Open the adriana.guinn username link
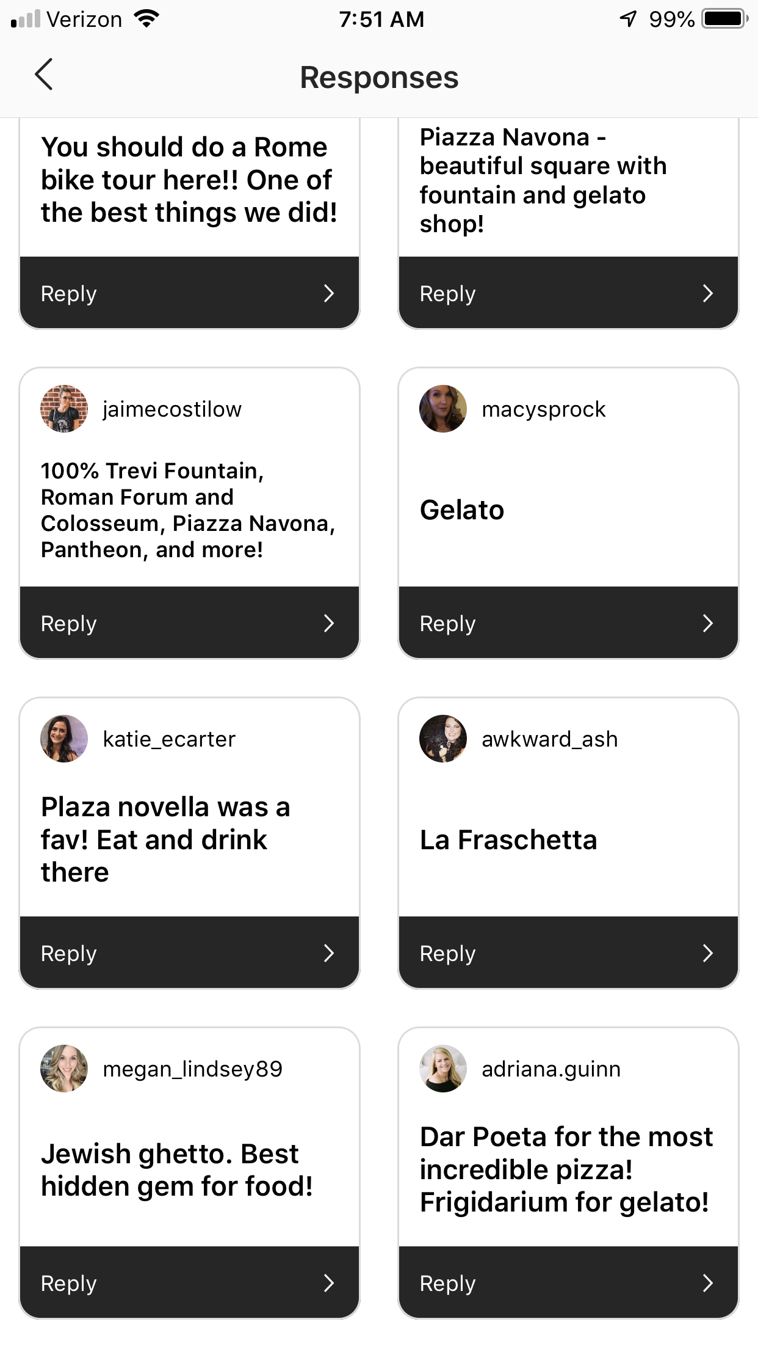The height and width of the screenshot is (1349, 758). pyautogui.click(x=551, y=1069)
